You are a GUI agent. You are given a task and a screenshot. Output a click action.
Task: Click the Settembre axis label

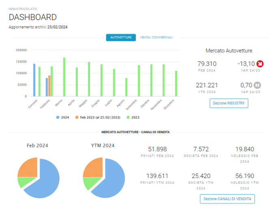click(x=131, y=105)
